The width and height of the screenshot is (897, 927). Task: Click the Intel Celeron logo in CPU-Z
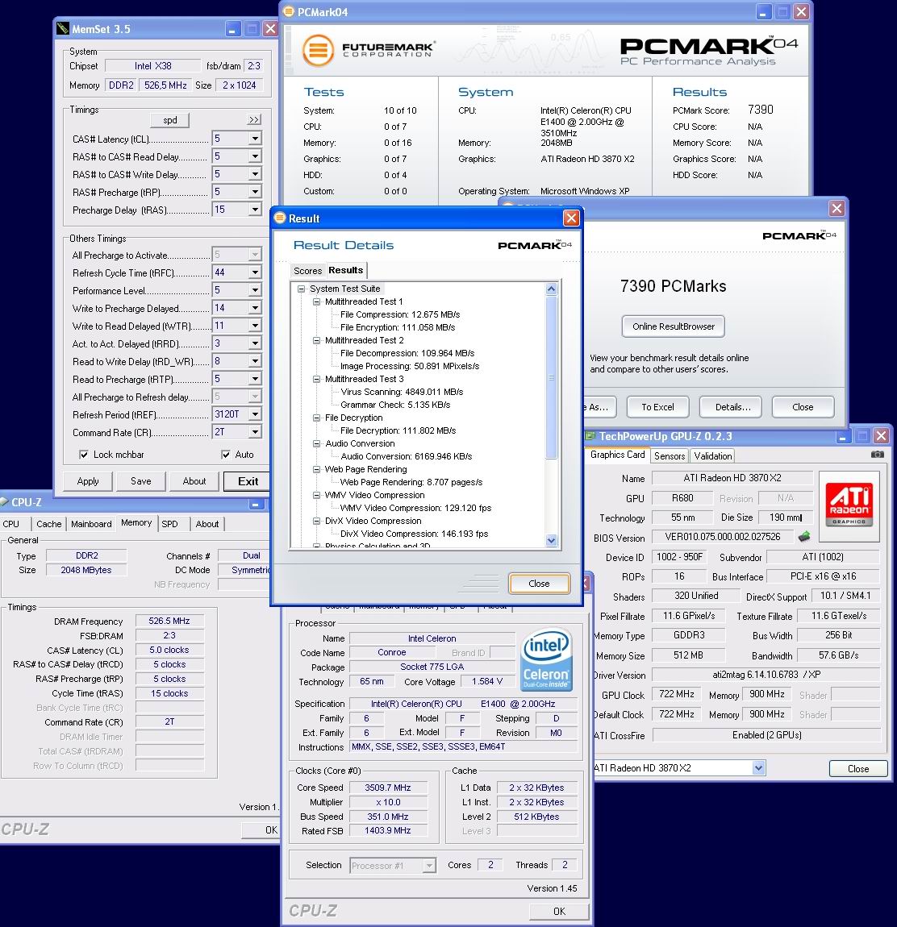tap(546, 659)
